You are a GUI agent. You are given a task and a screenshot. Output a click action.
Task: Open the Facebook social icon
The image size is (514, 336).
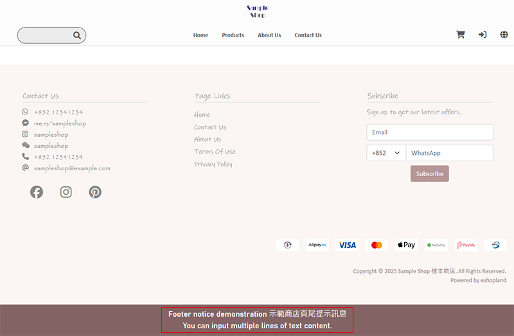37,192
